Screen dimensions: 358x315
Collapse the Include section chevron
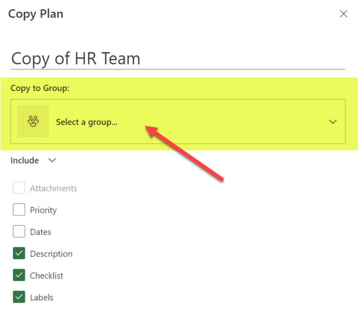click(52, 160)
